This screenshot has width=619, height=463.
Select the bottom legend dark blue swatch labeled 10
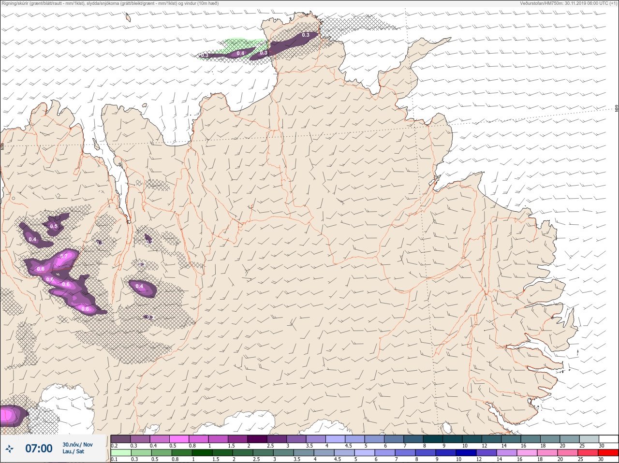coord(466,453)
